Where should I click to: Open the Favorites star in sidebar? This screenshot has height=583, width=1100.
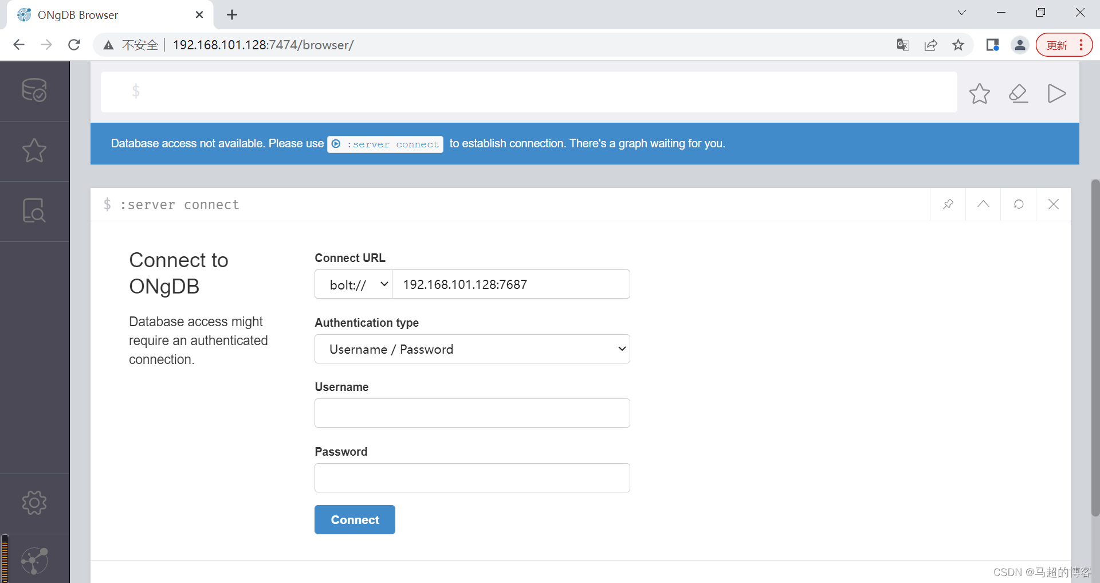(34, 151)
